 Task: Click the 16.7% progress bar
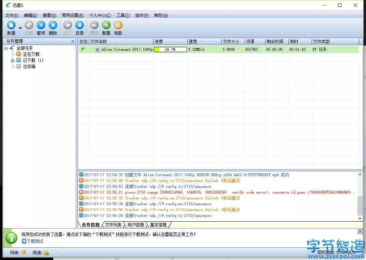pyautogui.click(x=170, y=49)
